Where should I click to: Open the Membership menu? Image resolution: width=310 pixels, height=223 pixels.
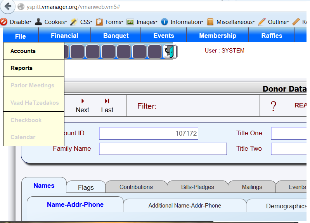coord(217,36)
